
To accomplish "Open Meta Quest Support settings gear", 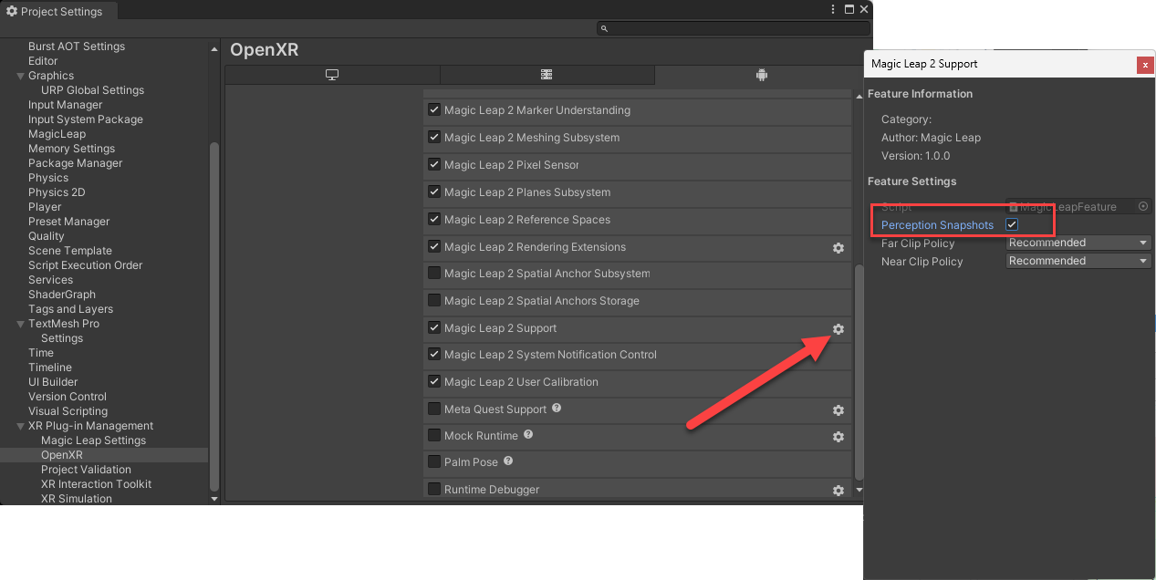I will (x=838, y=410).
